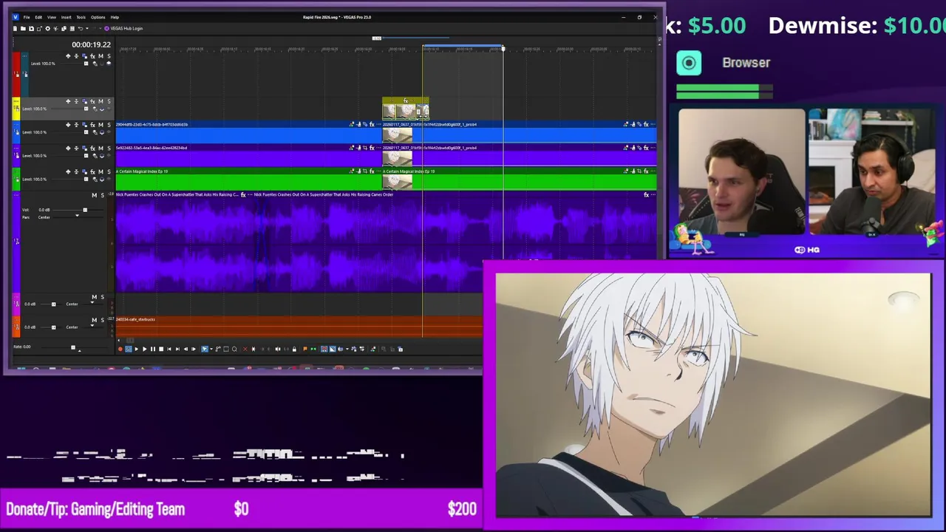The width and height of the screenshot is (946, 532).
Task: Go to start of project
Action: (x=169, y=349)
